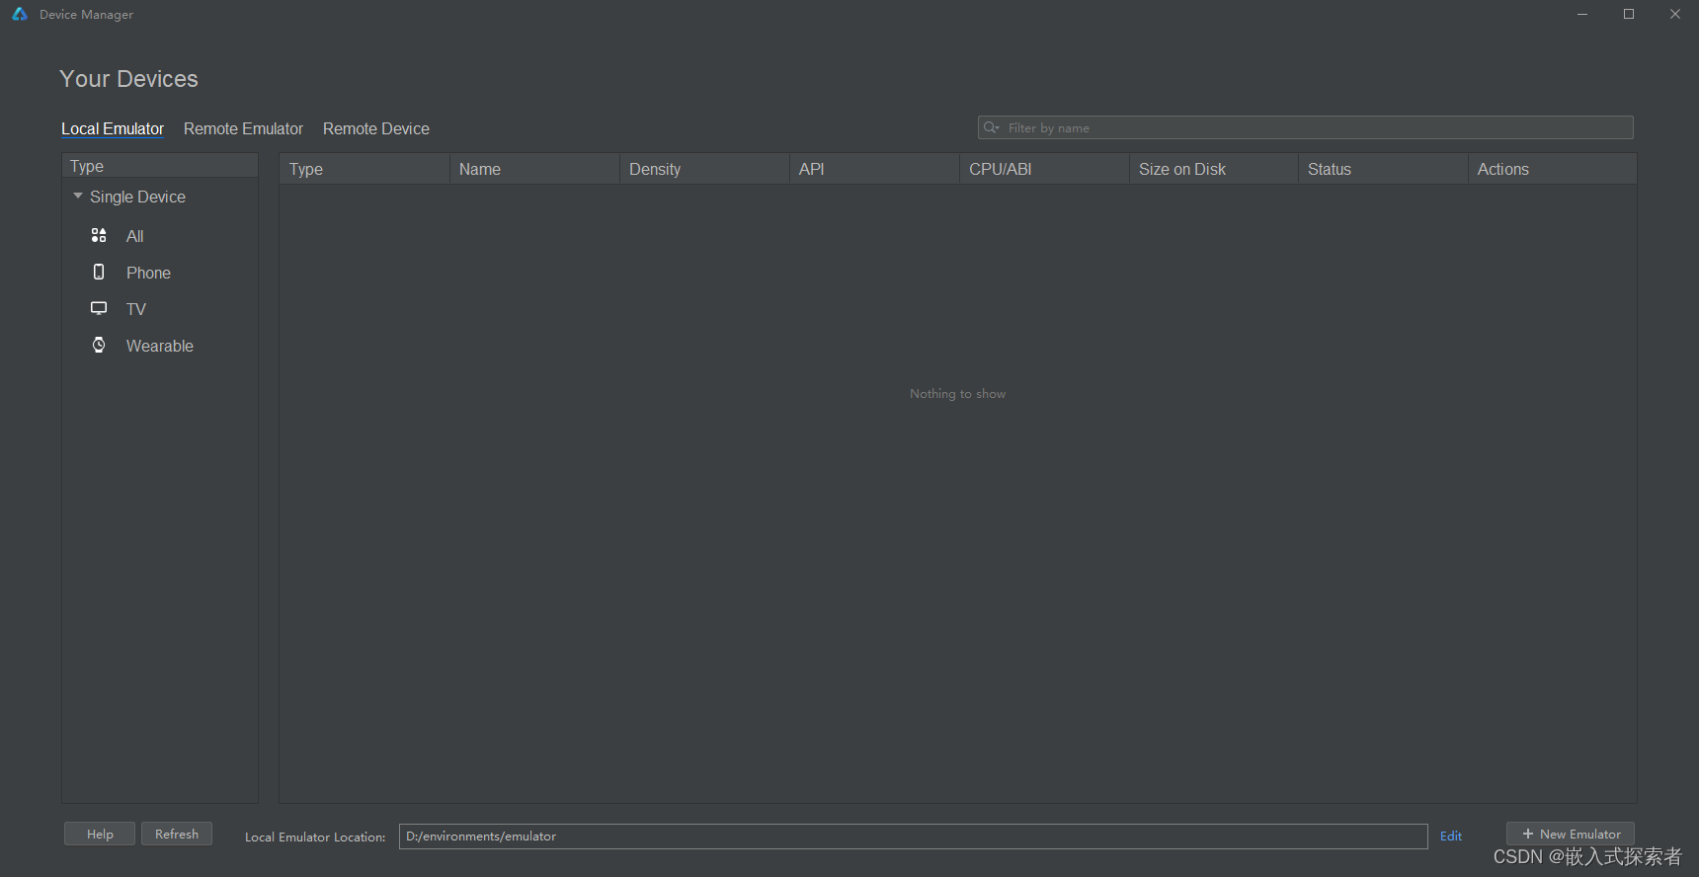
Task: Minimize the Device Manager window
Action: (x=1582, y=14)
